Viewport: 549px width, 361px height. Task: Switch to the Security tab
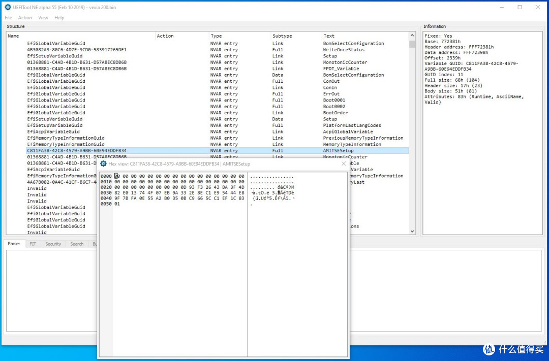click(53, 244)
